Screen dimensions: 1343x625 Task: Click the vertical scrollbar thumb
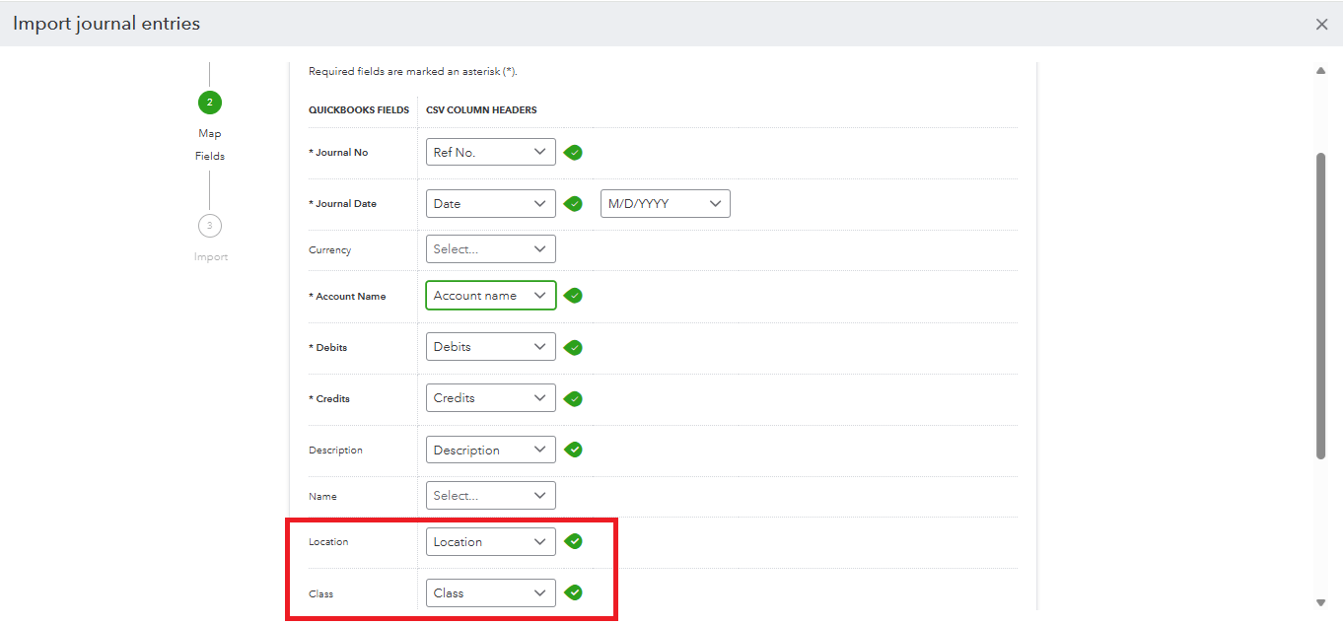coord(1321,306)
